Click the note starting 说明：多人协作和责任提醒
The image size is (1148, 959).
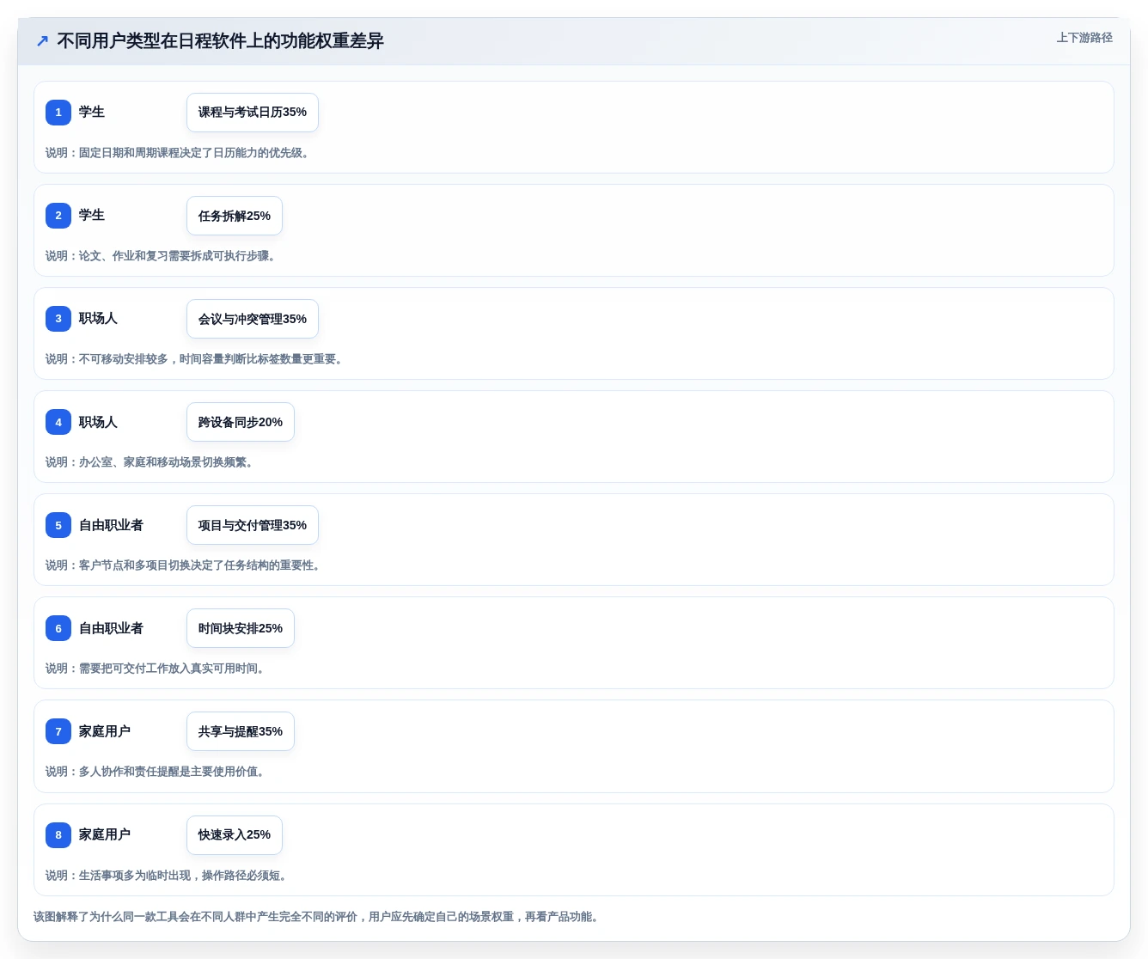(x=155, y=772)
